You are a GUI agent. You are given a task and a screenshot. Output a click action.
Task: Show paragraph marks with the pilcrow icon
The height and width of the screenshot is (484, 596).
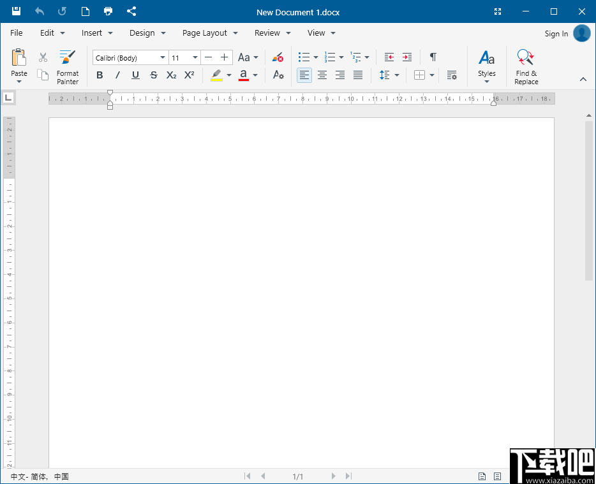pos(433,57)
